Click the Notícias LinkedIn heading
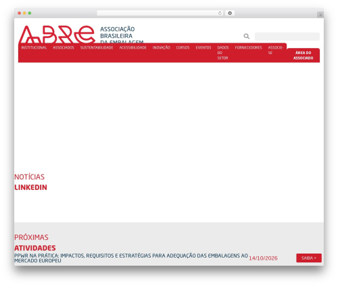This screenshot has width=338, height=286. [30, 182]
